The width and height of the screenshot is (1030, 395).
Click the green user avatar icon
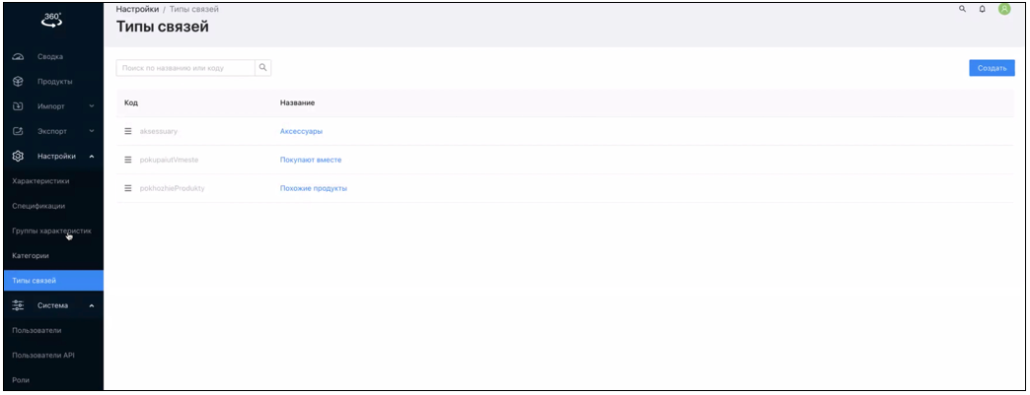[x=1004, y=9]
